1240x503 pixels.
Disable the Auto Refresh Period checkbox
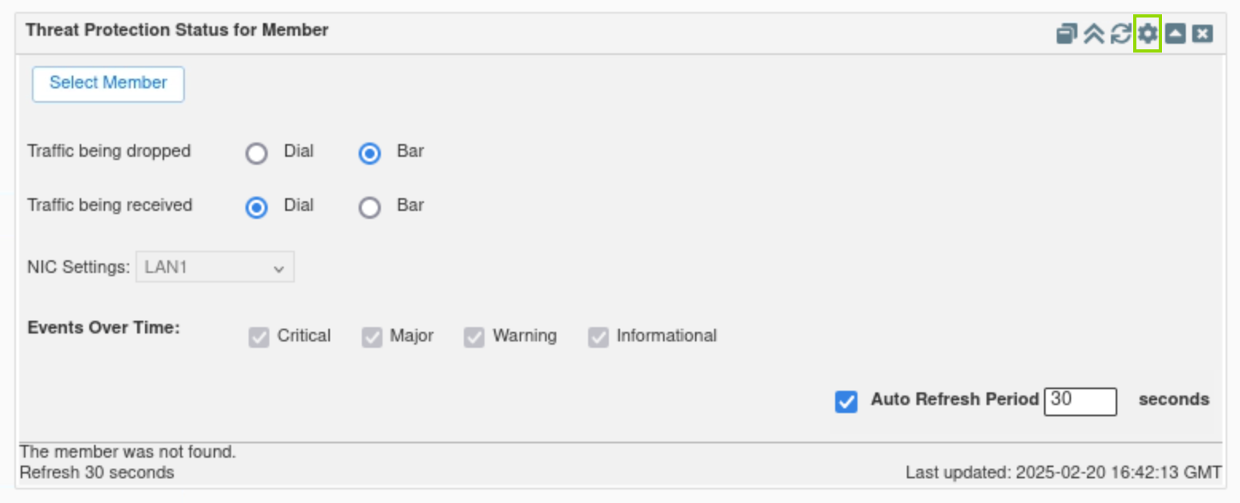click(x=846, y=401)
